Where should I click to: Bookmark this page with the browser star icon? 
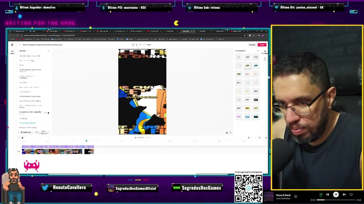[245, 35]
